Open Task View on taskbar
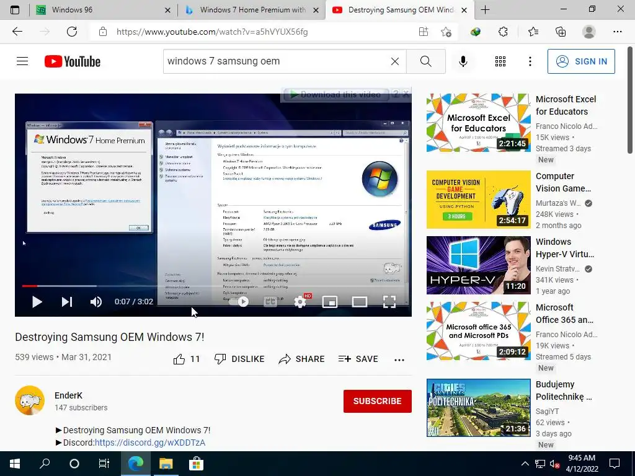 (104, 464)
